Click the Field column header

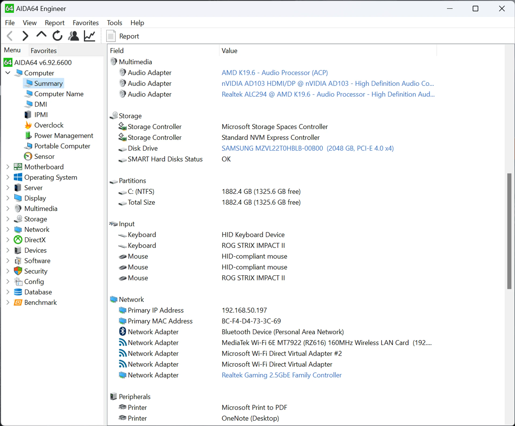[163, 51]
